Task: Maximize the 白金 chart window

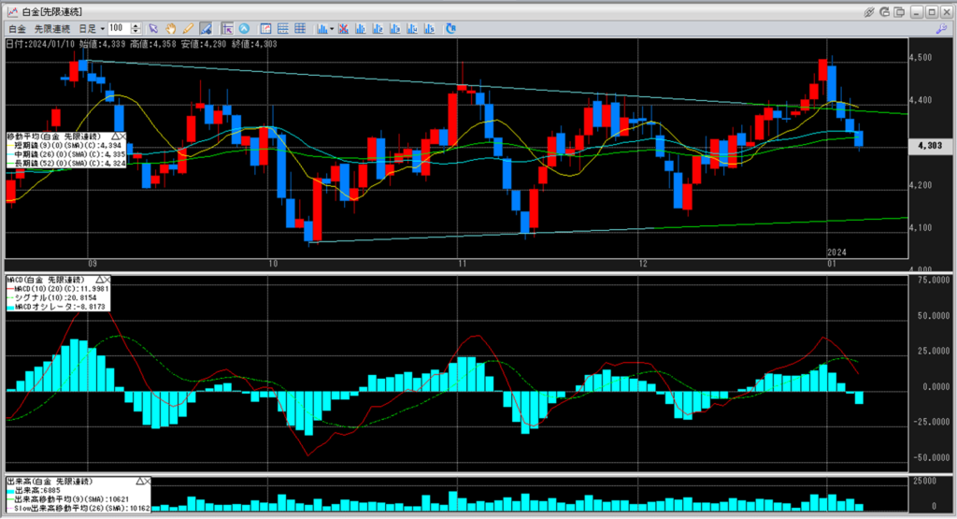Action: pos(932,12)
